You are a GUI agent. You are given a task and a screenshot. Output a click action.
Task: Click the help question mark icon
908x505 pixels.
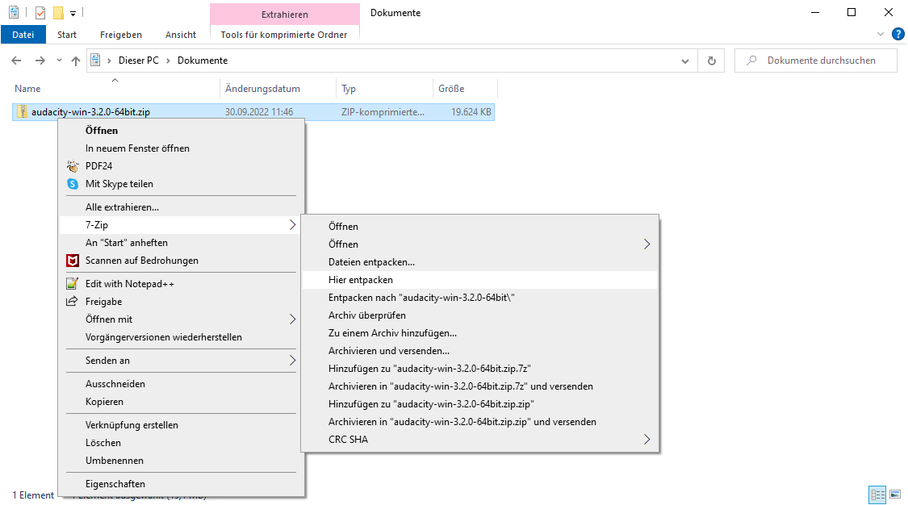point(898,35)
